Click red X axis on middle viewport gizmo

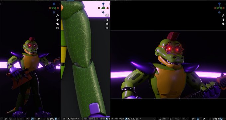click(108, 8)
